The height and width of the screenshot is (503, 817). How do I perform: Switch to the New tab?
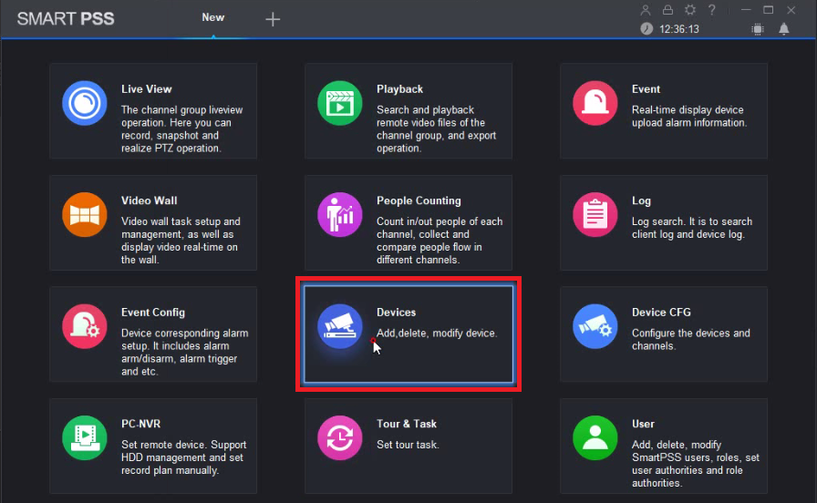pyautogui.click(x=213, y=17)
